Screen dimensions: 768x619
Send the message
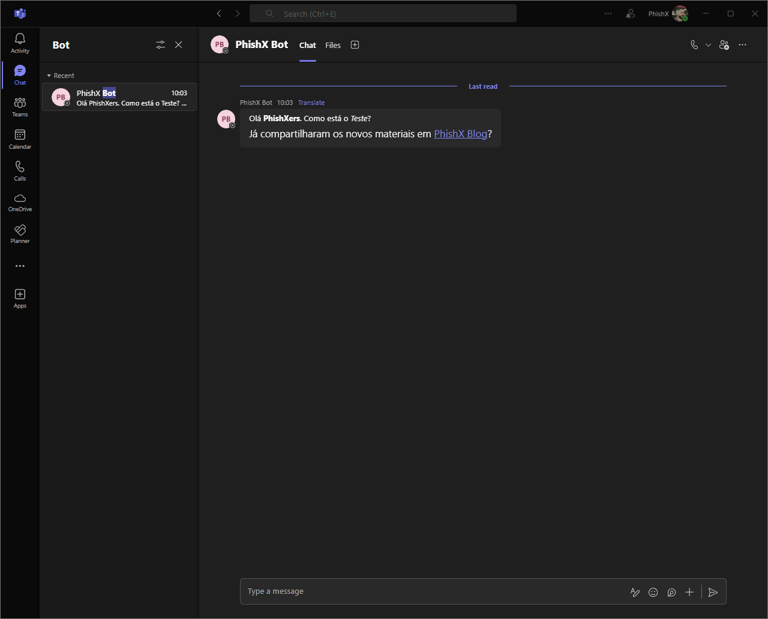coord(713,593)
